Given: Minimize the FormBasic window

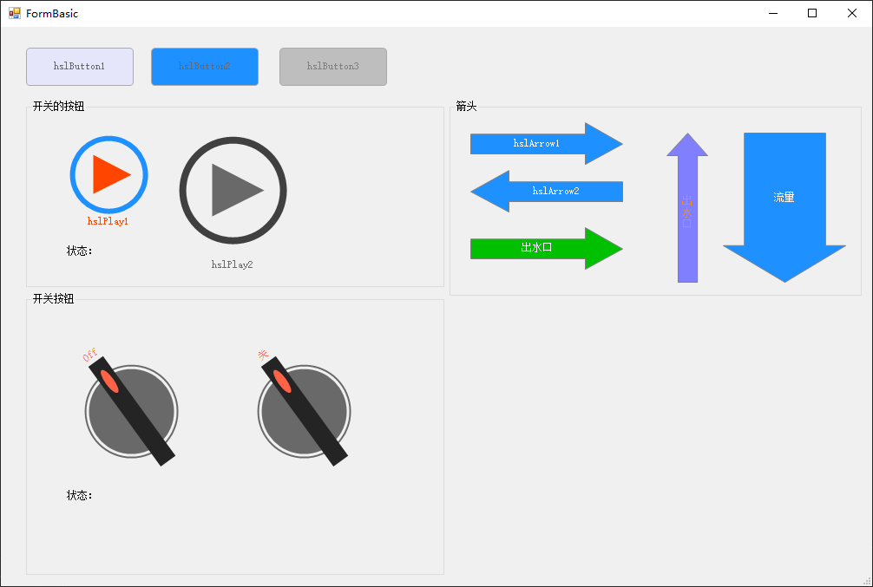Looking at the screenshot, I should (x=772, y=13).
